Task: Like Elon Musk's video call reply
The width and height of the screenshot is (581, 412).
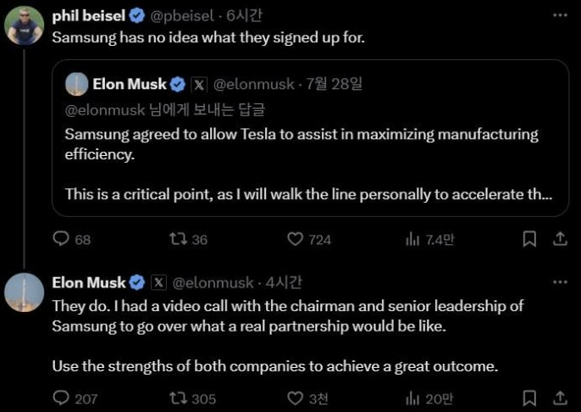Action: (x=296, y=398)
